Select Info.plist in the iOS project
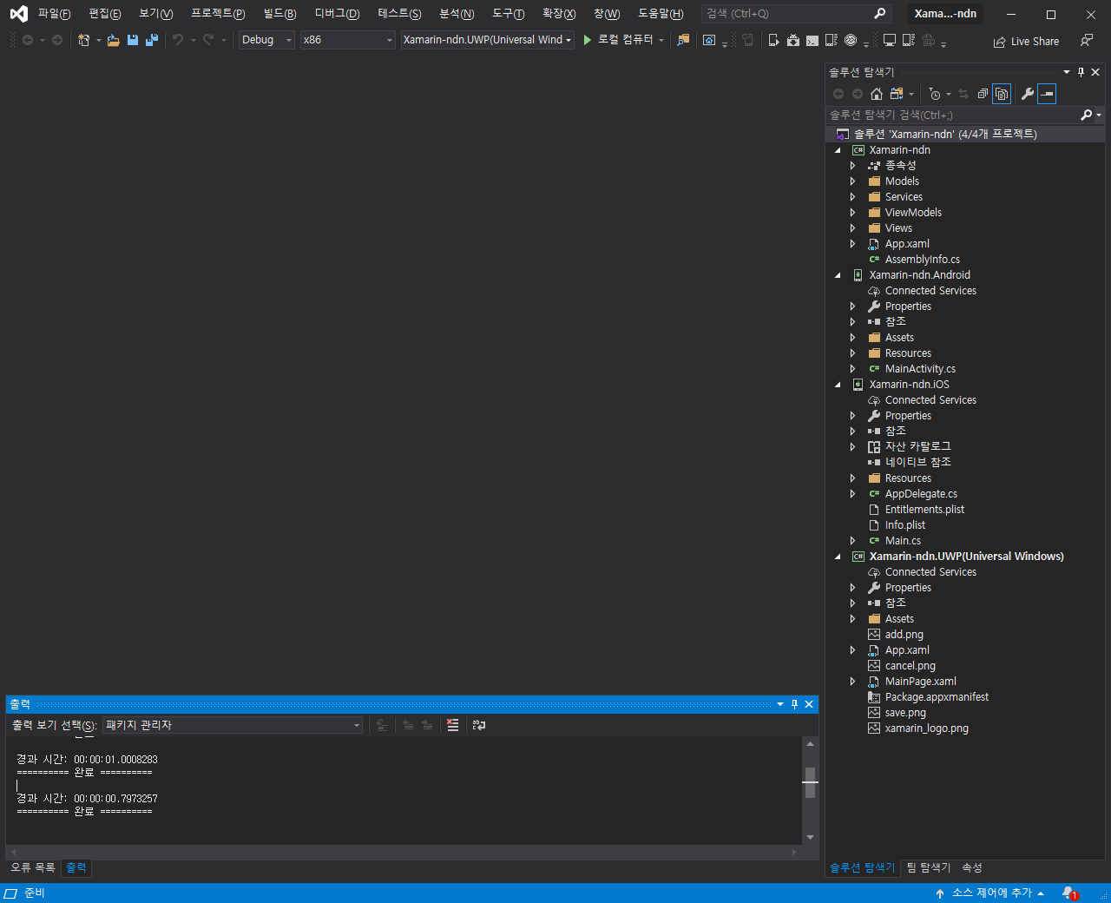This screenshot has height=903, width=1111. 904,525
